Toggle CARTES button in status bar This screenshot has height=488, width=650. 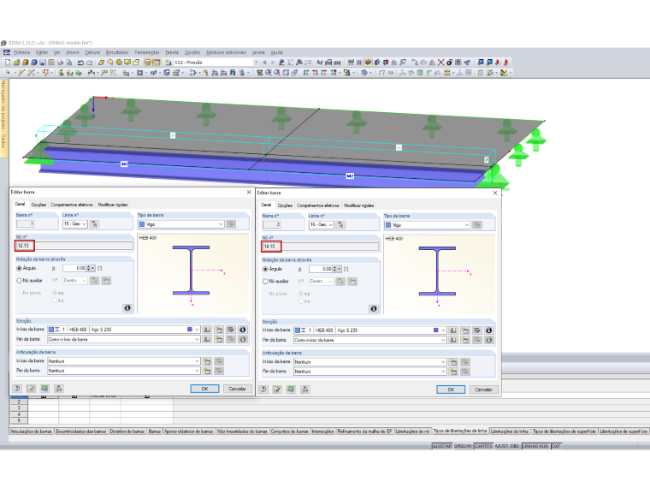(x=483, y=446)
